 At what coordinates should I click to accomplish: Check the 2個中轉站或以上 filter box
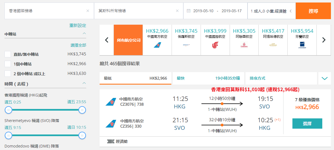[8, 74]
